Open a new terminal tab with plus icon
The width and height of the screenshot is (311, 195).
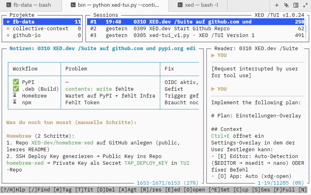(x=277, y=5)
